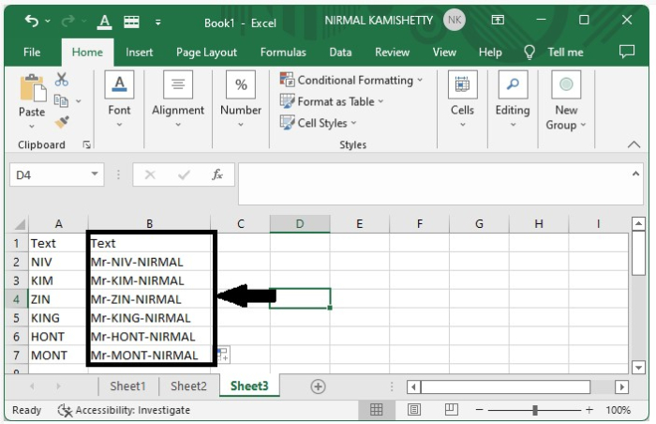Open the Undo history dropdown arrow
Image resolution: width=656 pixels, height=424 pixels.
coord(48,21)
